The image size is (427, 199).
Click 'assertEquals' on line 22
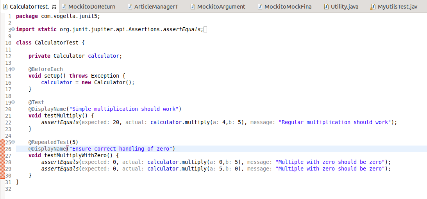(x=60, y=123)
